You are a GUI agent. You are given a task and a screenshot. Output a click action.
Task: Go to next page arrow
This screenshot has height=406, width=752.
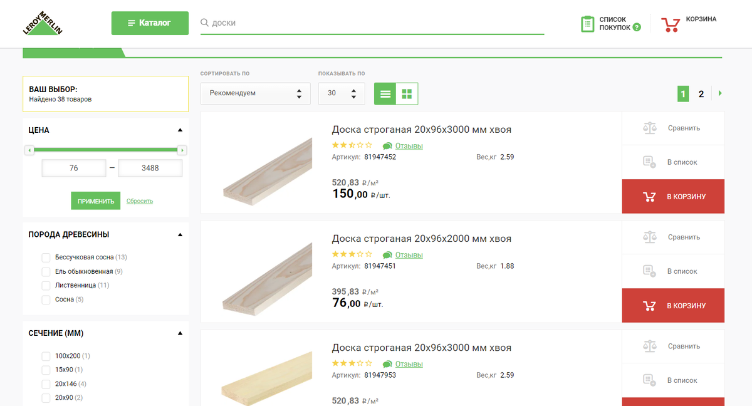click(x=720, y=93)
